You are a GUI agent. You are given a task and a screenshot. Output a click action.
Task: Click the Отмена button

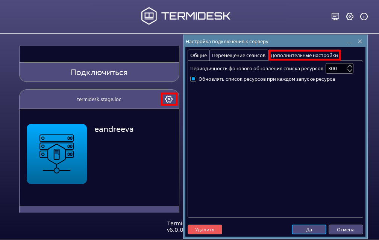coord(346,229)
